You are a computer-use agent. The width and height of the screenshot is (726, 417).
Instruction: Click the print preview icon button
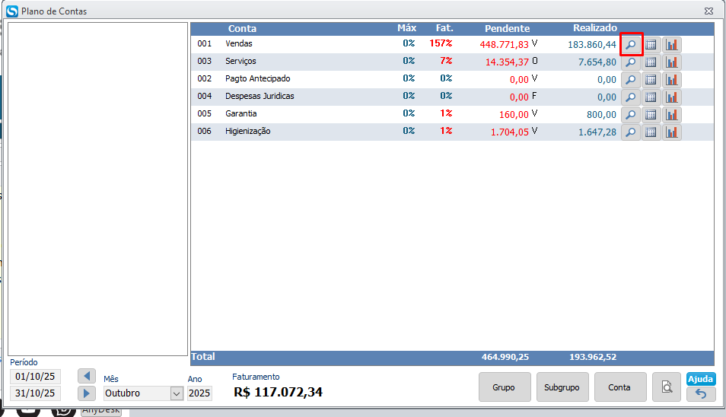pyautogui.click(x=667, y=387)
